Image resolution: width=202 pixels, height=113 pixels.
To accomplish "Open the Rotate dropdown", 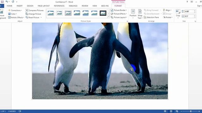I will click(168, 17).
